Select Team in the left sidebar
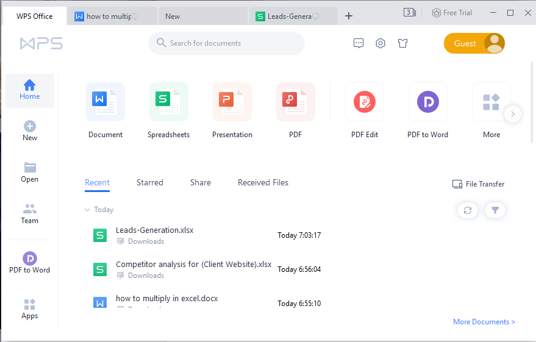Screen dimensions: 536x342 coord(30,214)
